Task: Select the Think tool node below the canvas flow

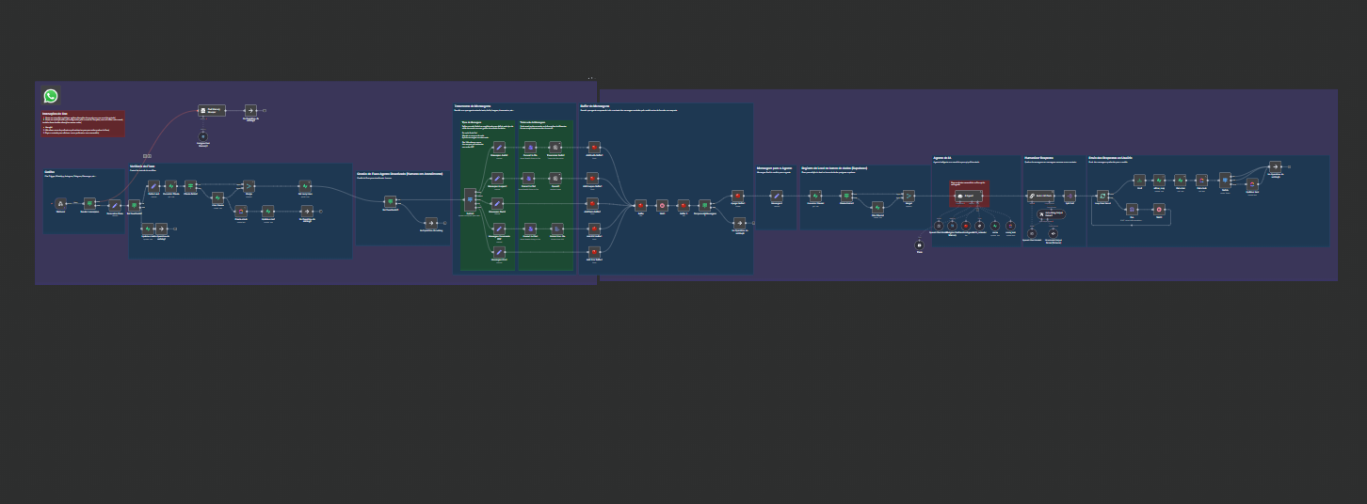Action: [920, 244]
